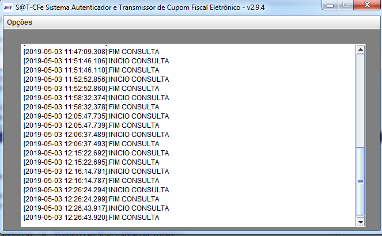382x236 pixels.
Task: Click the 11:58:32.378 FIM CONSULTA entry
Action: [x=92, y=107]
